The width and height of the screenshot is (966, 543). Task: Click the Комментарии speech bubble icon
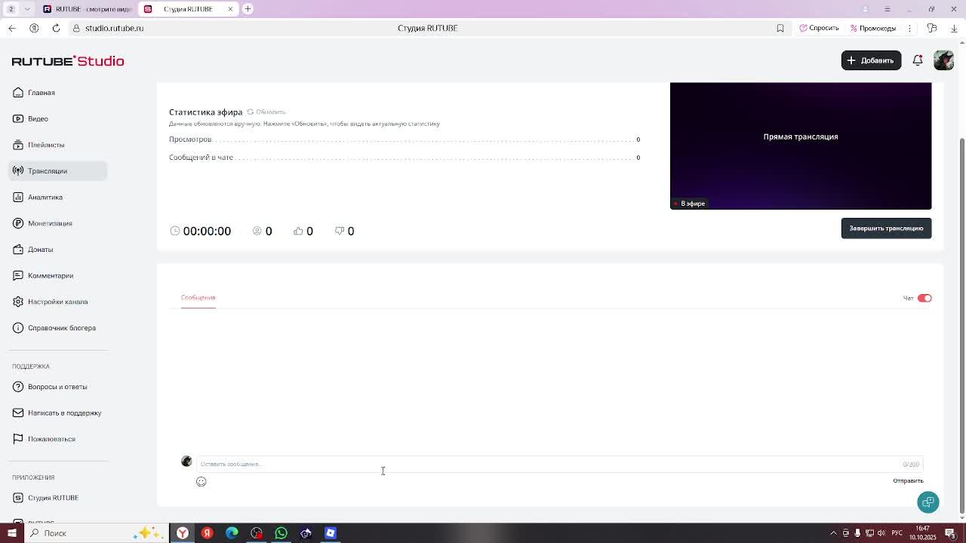point(18,275)
